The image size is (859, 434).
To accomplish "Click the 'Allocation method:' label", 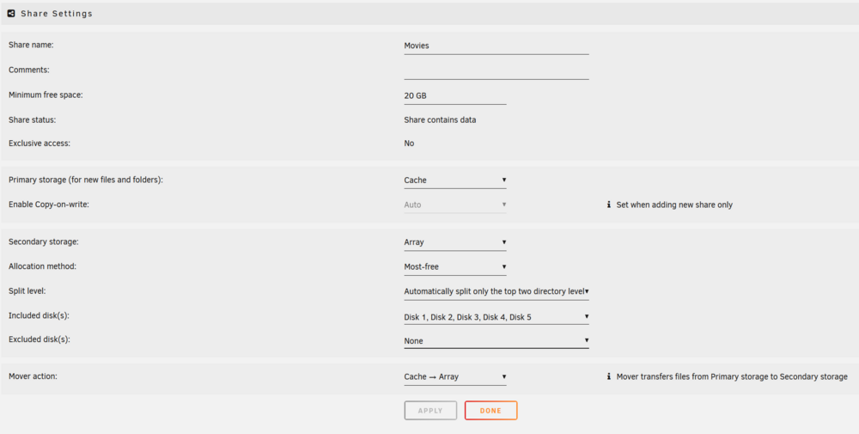I will pos(42,266).
